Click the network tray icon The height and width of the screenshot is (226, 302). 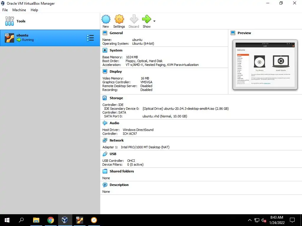click(x=257, y=220)
